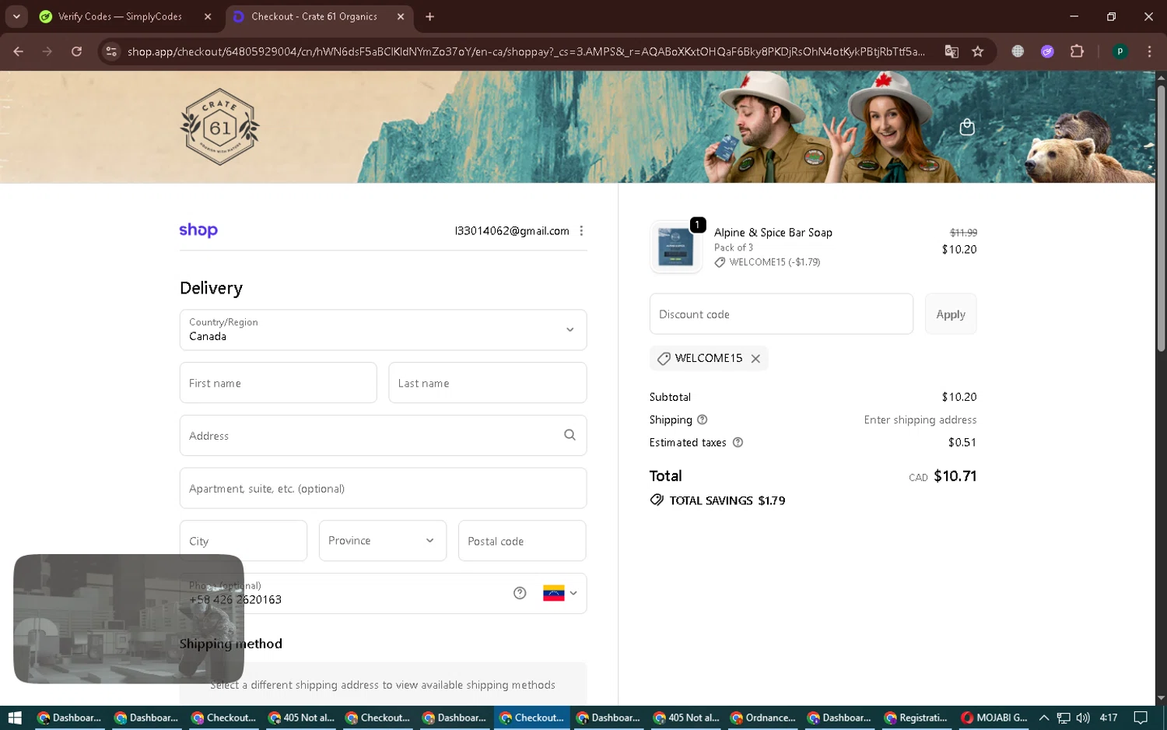
Task: Show shipping info help icon
Action: coord(702,419)
